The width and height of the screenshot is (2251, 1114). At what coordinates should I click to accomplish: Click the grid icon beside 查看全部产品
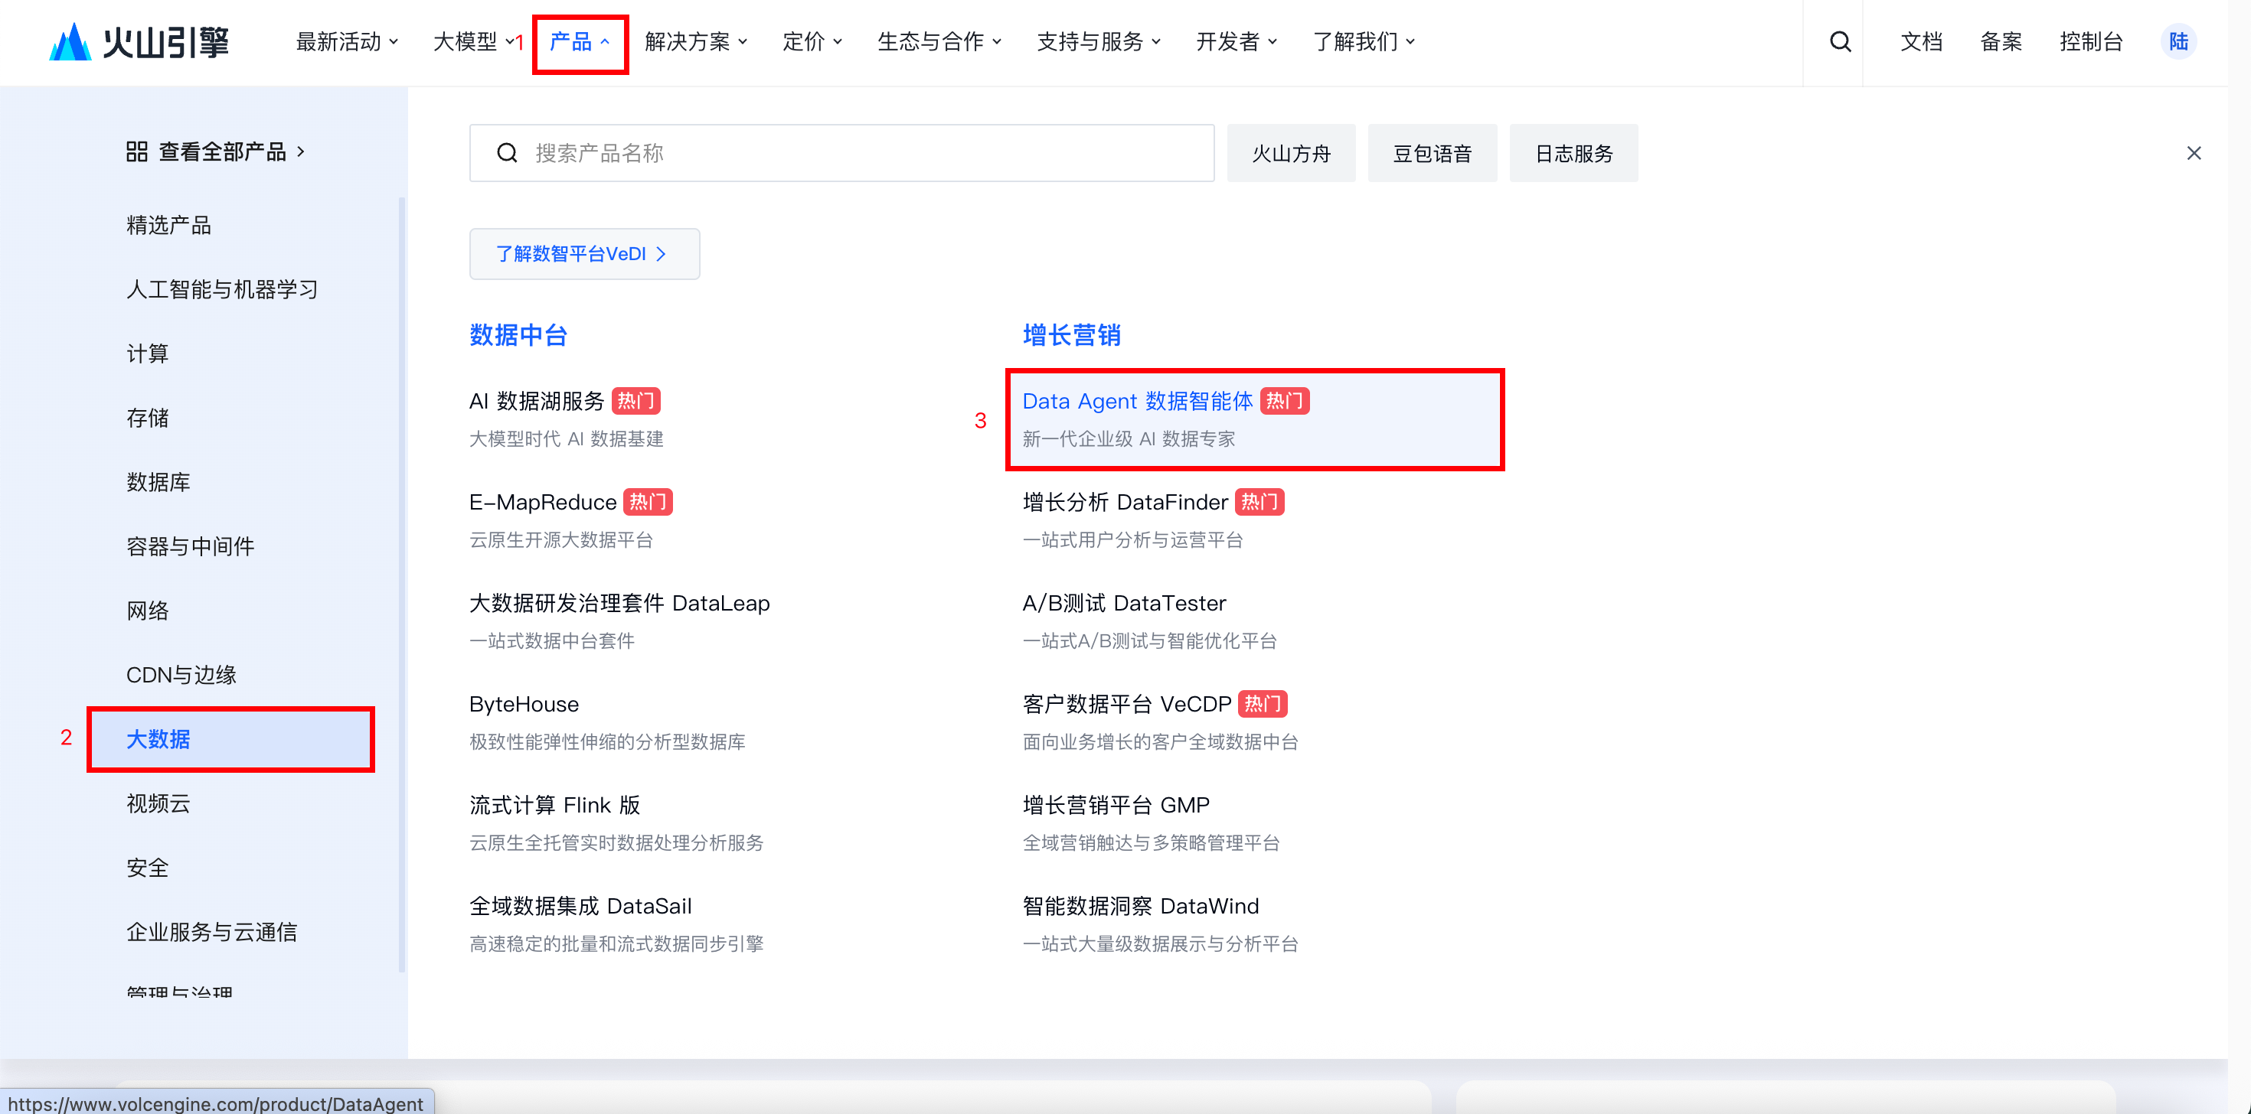click(x=137, y=152)
